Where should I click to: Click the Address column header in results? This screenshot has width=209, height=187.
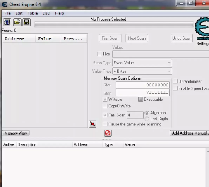[x=19, y=39]
